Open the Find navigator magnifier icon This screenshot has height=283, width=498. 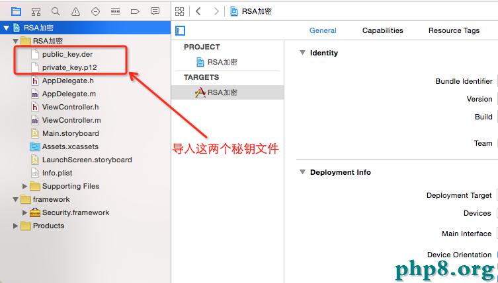(56, 12)
